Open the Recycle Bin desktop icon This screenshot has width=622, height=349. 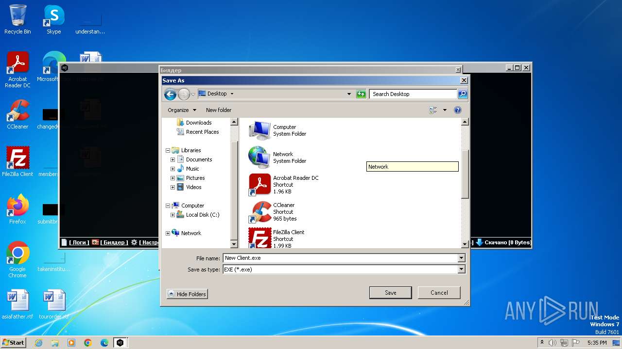pyautogui.click(x=17, y=19)
